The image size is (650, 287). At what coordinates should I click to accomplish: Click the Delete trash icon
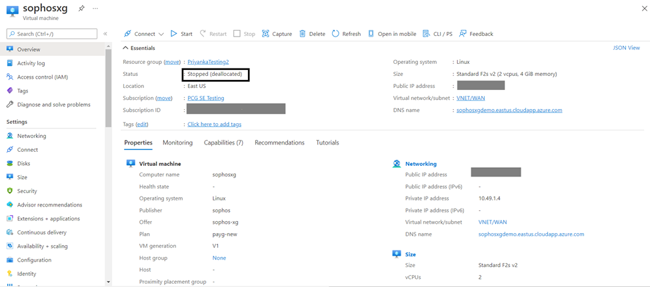303,34
